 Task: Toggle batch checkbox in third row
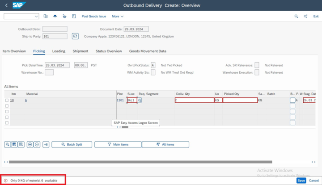coord(292,112)
